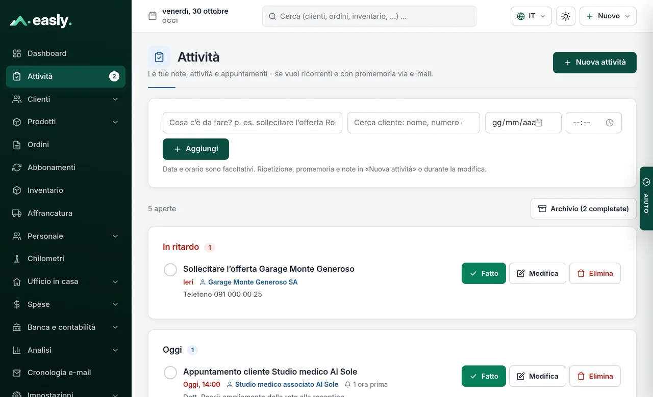Open Archivio (2 completate)

click(x=584, y=209)
